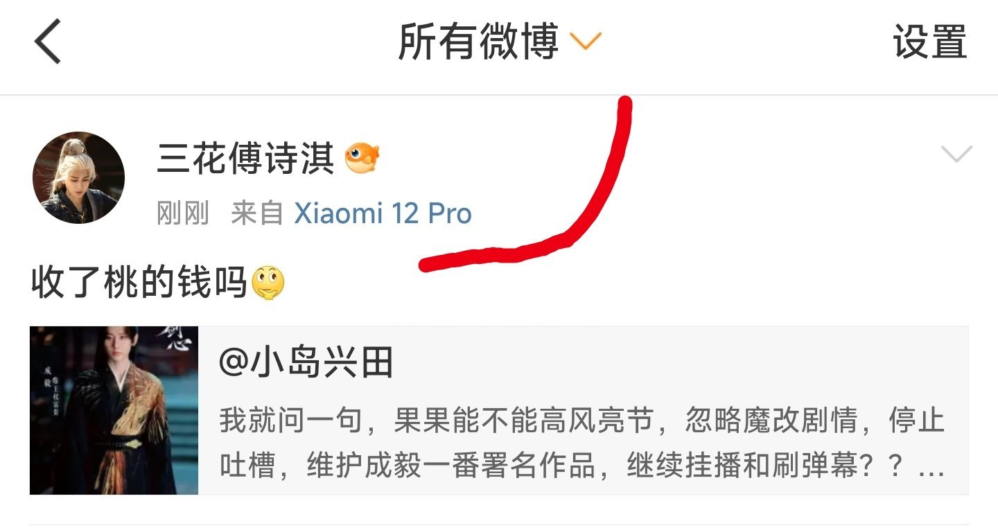Screen dimensions: 998x530
Task: Tap the back arrow icon
Action: [49, 42]
